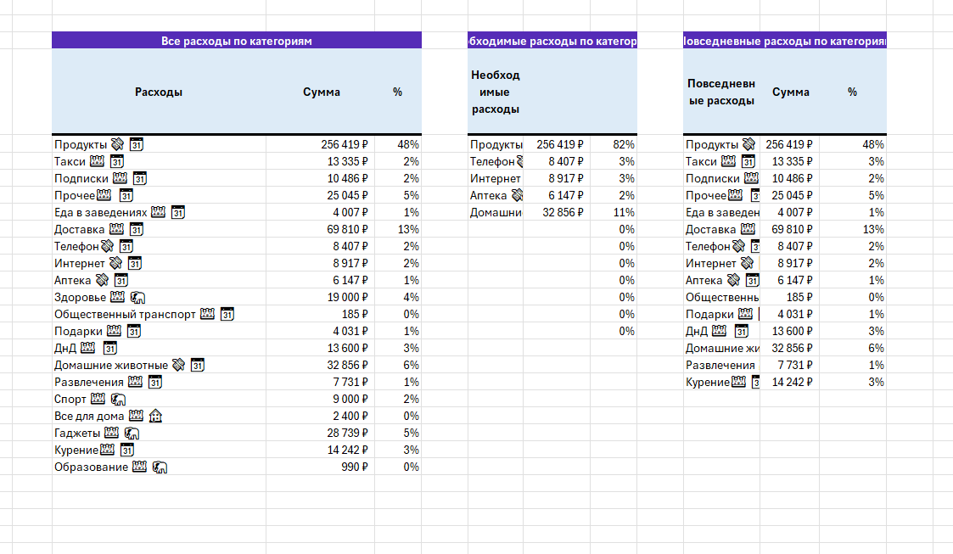Click the house icon in "Все для дома" row
Viewport: 953px width, 554px height.
pos(155,416)
